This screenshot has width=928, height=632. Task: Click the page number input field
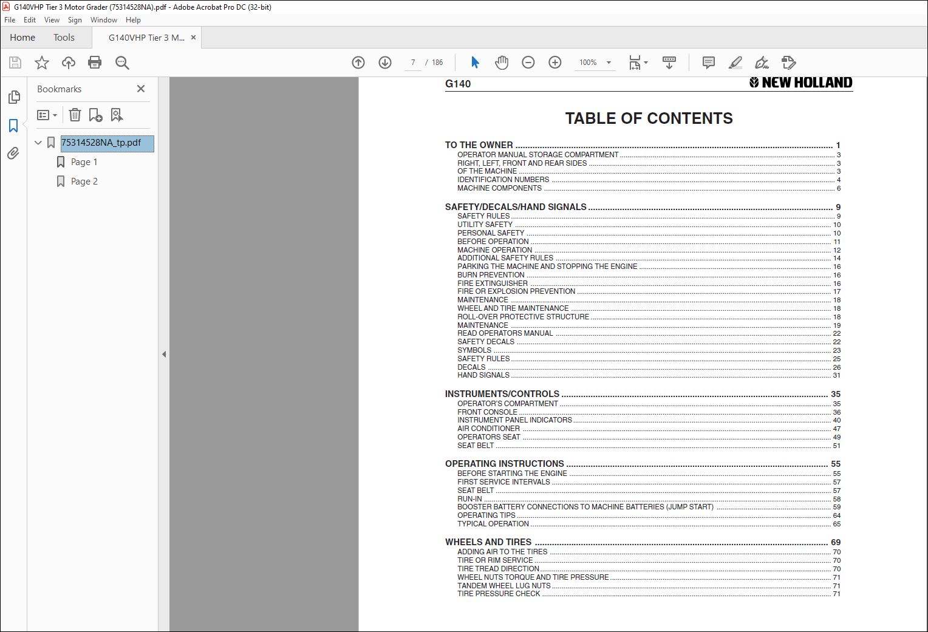point(413,63)
